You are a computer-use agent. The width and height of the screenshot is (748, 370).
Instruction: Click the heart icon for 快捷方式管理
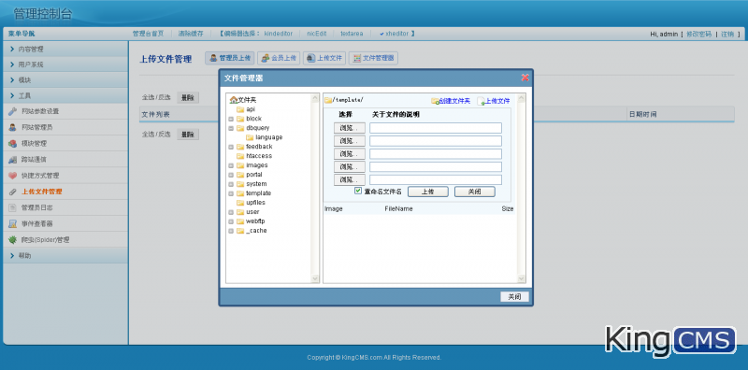(13, 176)
